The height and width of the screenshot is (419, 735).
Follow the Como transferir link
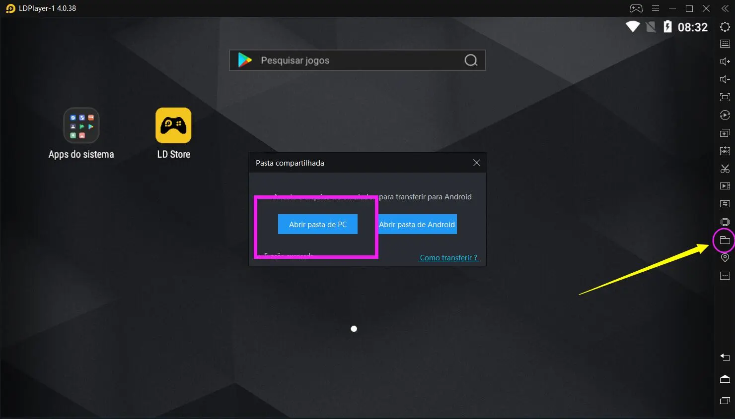448,258
